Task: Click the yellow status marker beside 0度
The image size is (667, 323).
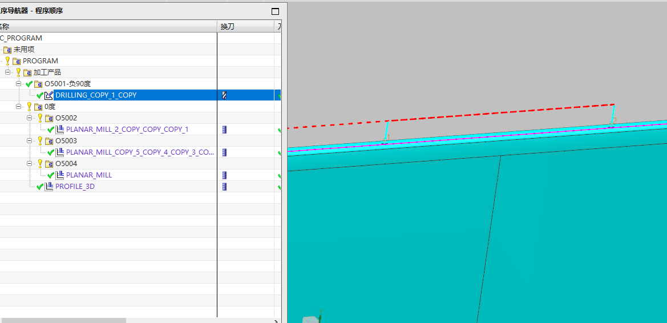Action: [x=29, y=106]
